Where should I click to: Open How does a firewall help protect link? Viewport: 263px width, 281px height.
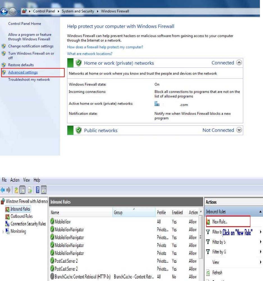pos(105,47)
